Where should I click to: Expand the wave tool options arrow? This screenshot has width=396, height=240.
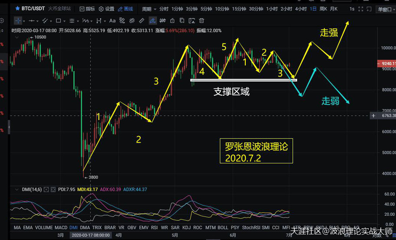[x=92, y=21]
